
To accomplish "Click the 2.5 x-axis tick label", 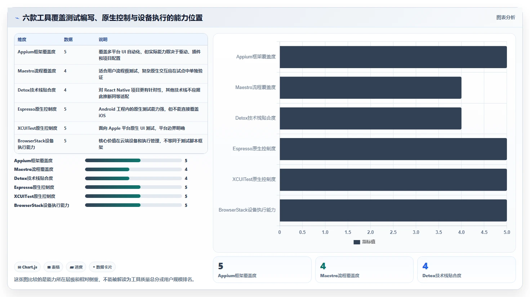I will click(x=393, y=232).
